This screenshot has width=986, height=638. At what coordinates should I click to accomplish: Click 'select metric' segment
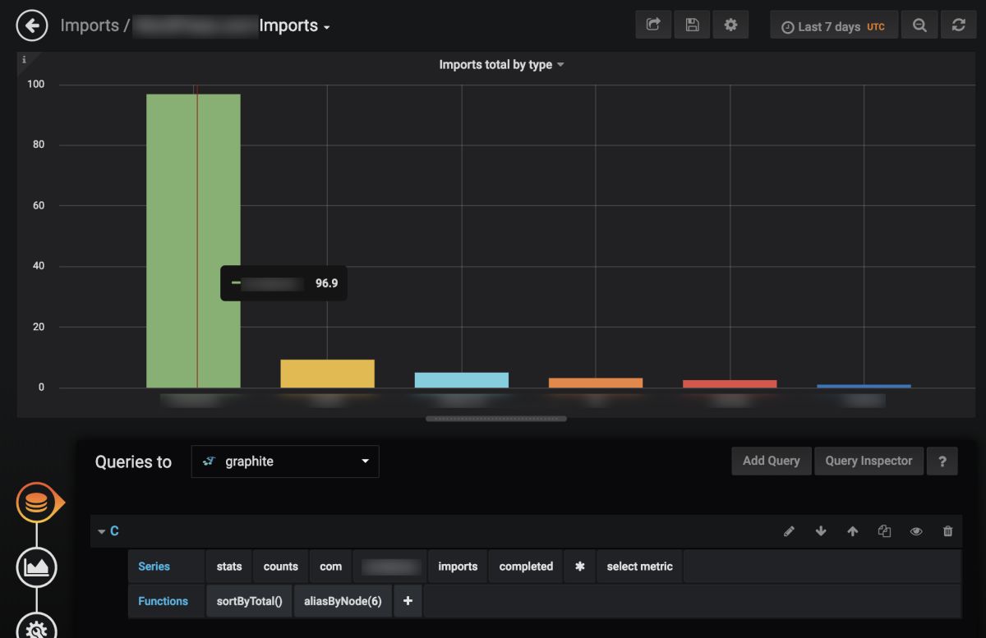click(639, 567)
